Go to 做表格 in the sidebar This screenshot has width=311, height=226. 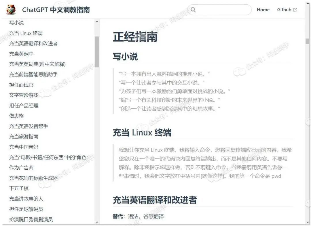pos(16,116)
